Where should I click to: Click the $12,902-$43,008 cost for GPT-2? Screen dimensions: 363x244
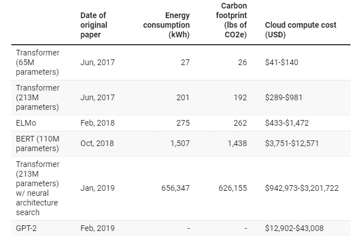(294, 228)
